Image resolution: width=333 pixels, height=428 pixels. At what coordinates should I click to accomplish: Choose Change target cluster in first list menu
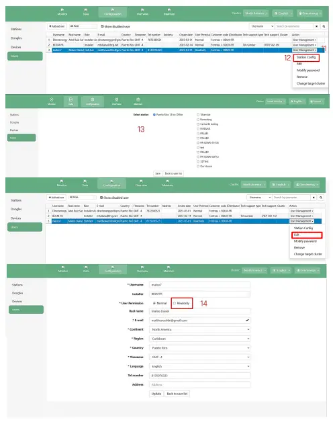311,83
